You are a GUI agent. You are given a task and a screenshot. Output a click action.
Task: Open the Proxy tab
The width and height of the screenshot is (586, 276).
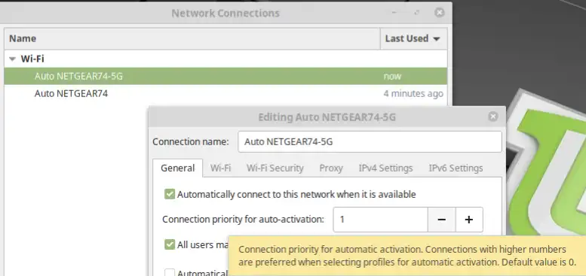click(x=331, y=168)
